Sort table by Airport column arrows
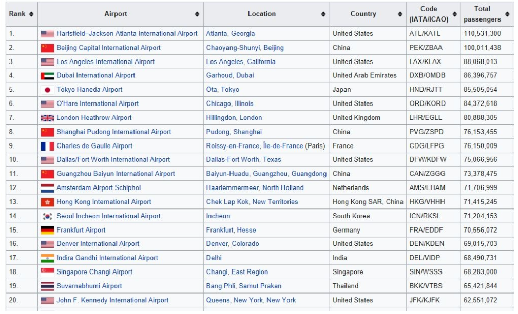518x314 pixels. pyautogui.click(x=197, y=14)
